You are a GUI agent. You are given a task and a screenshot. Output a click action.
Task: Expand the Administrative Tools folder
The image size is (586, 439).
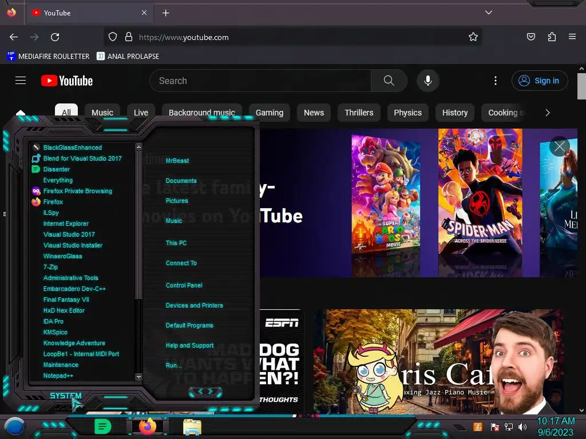70,278
